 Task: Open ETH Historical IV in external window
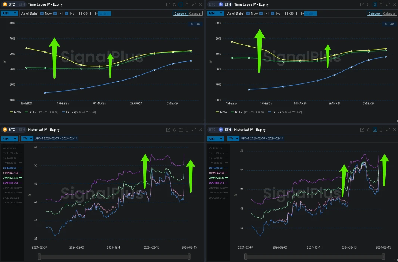point(362,130)
